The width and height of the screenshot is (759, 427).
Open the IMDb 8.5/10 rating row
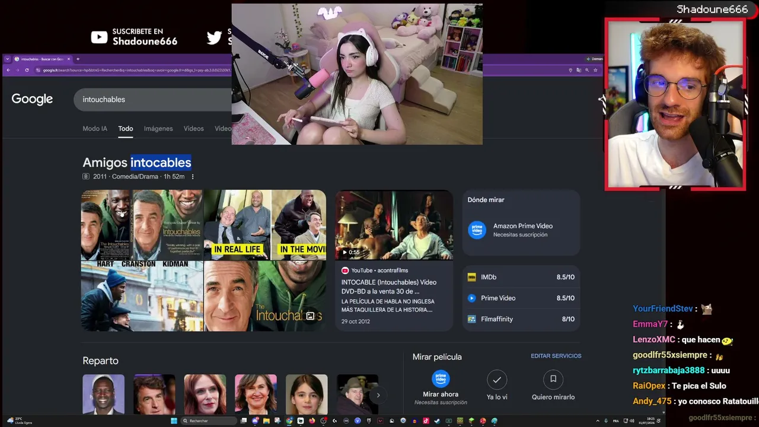tap(521, 277)
